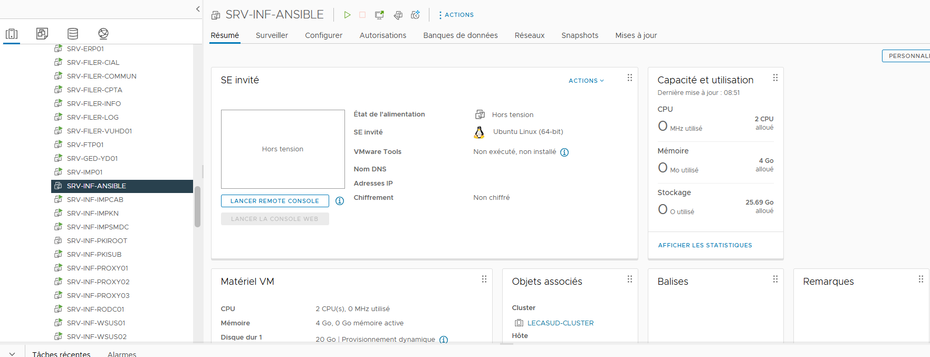Viewport: 930px width, 357px height.
Task: Select SRV-INF-PROXY01 in the inventory tree
Action: tap(97, 268)
